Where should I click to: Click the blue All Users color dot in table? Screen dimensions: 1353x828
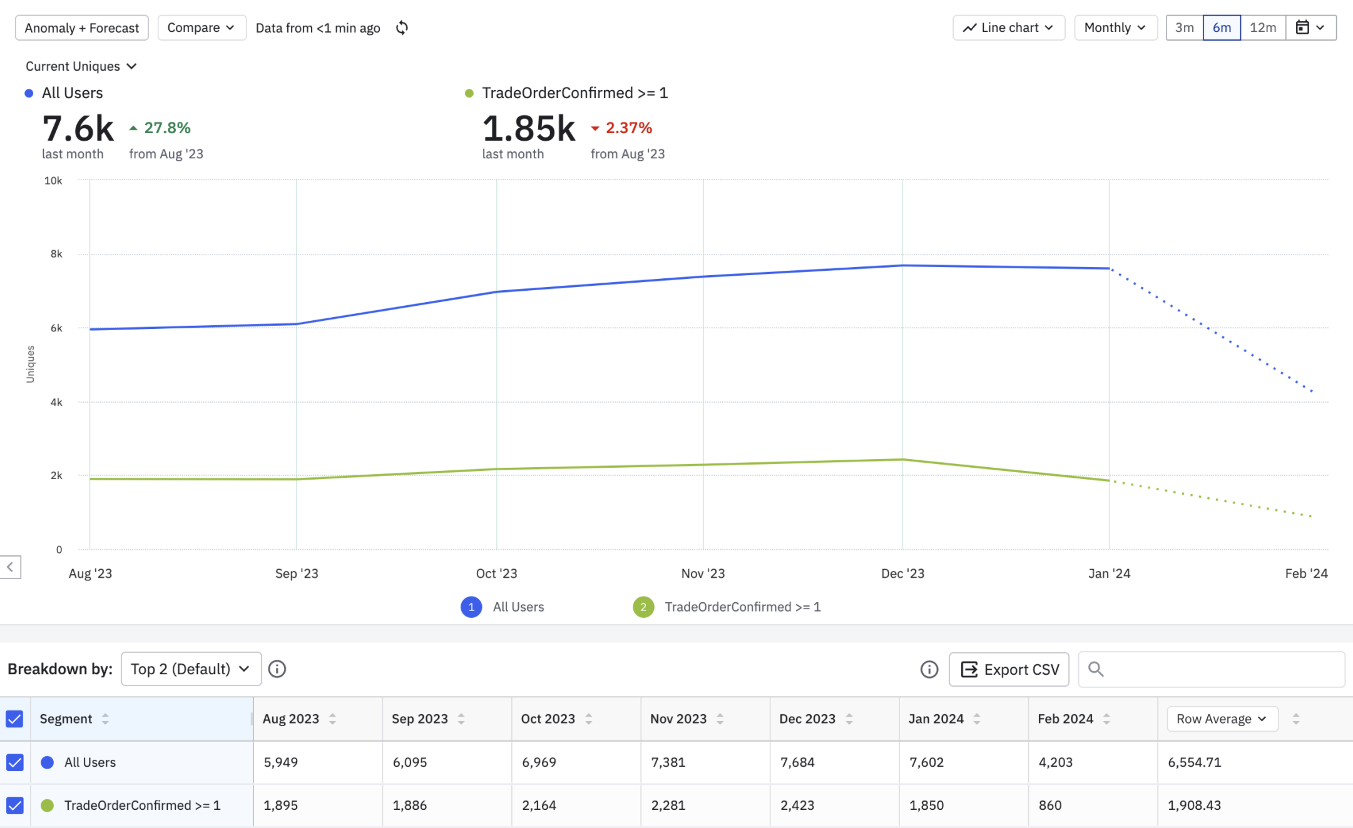tap(47, 762)
